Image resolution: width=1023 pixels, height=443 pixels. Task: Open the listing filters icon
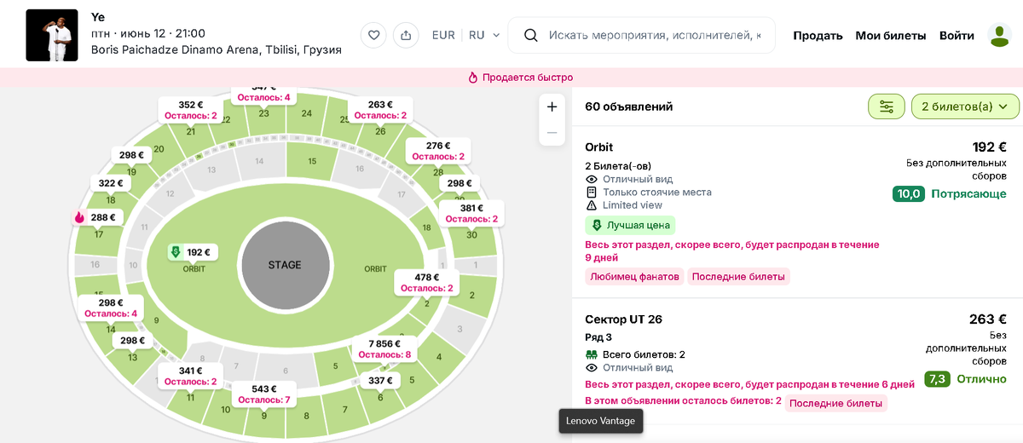tap(887, 106)
